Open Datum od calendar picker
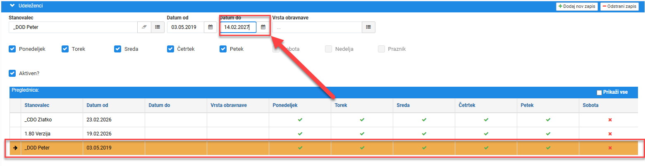Image resolution: width=645 pixels, height=166 pixels. tap(210, 27)
